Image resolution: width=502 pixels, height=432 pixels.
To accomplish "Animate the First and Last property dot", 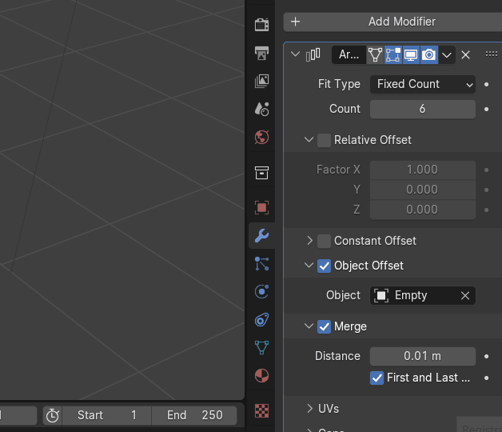I will [486, 378].
